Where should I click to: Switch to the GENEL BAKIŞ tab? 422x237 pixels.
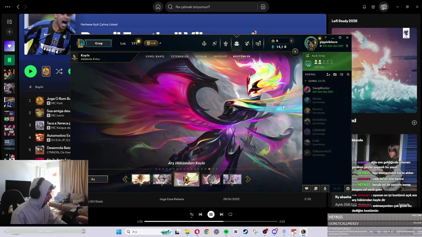pyautogui.click(x=155, y=56)
